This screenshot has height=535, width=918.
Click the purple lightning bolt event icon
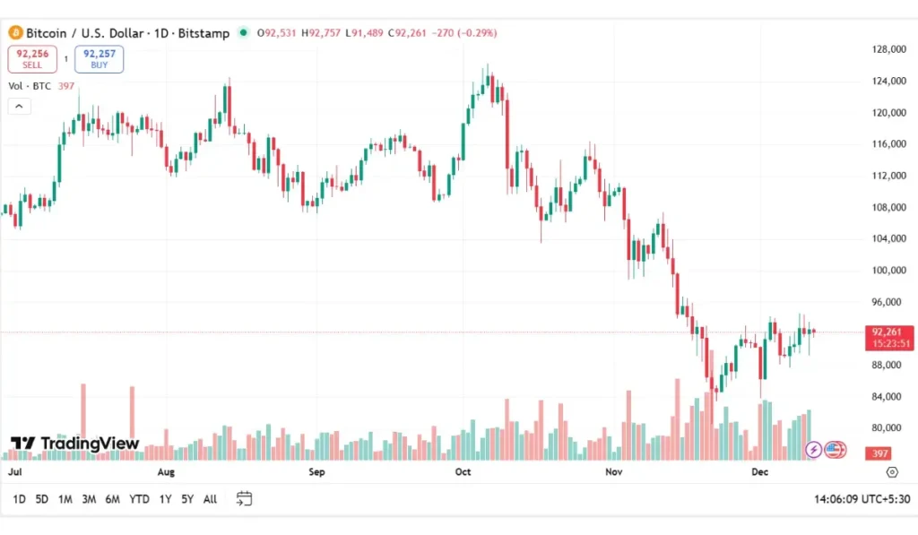pos(814,450)
